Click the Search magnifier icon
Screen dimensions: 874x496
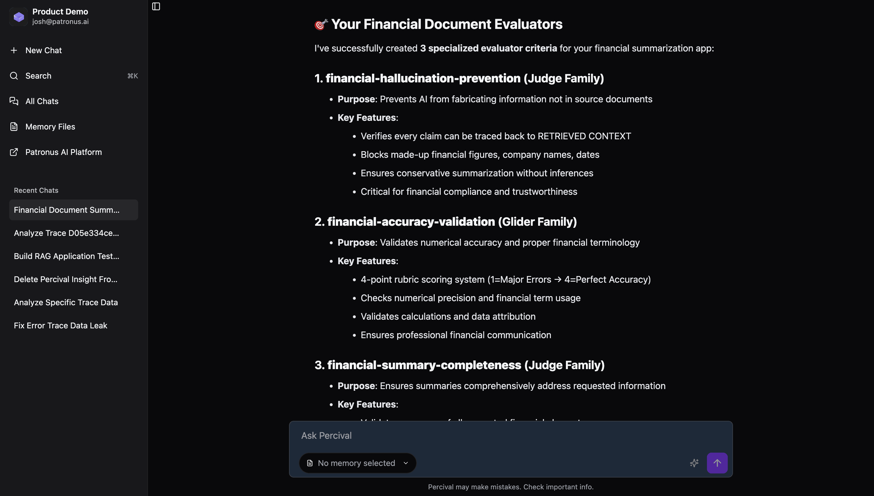point(14,76)
